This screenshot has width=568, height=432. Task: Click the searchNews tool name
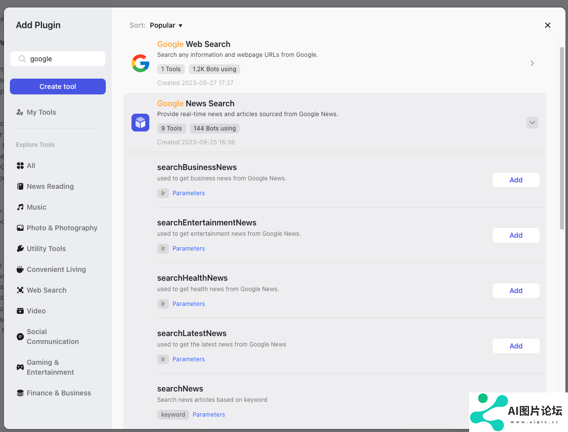point(180,389)
